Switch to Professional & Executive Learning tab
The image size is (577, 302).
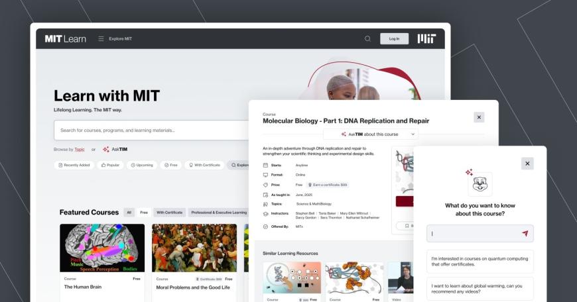tap(218, 213)
